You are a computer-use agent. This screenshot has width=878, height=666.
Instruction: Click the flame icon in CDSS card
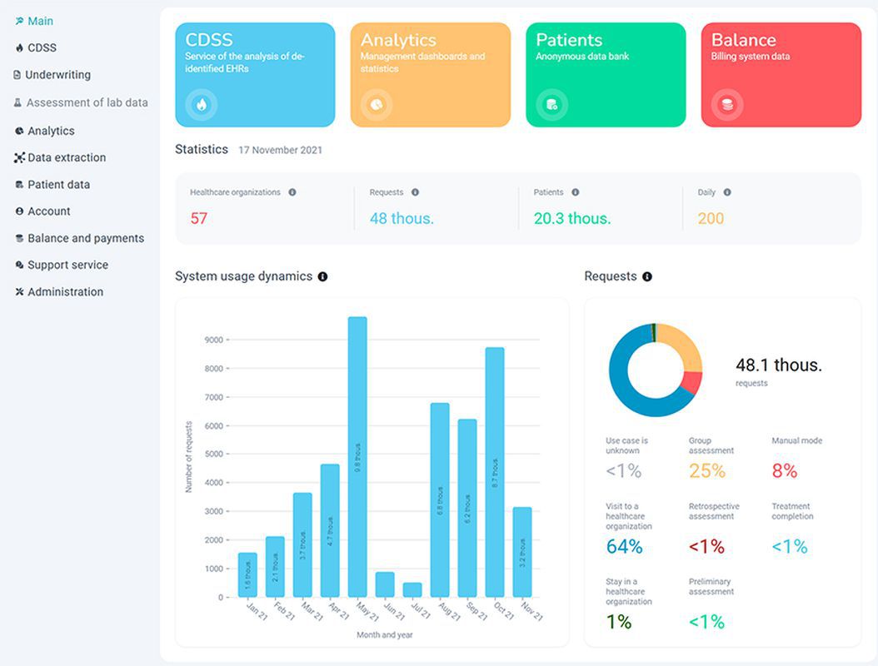tap(201, 105)
